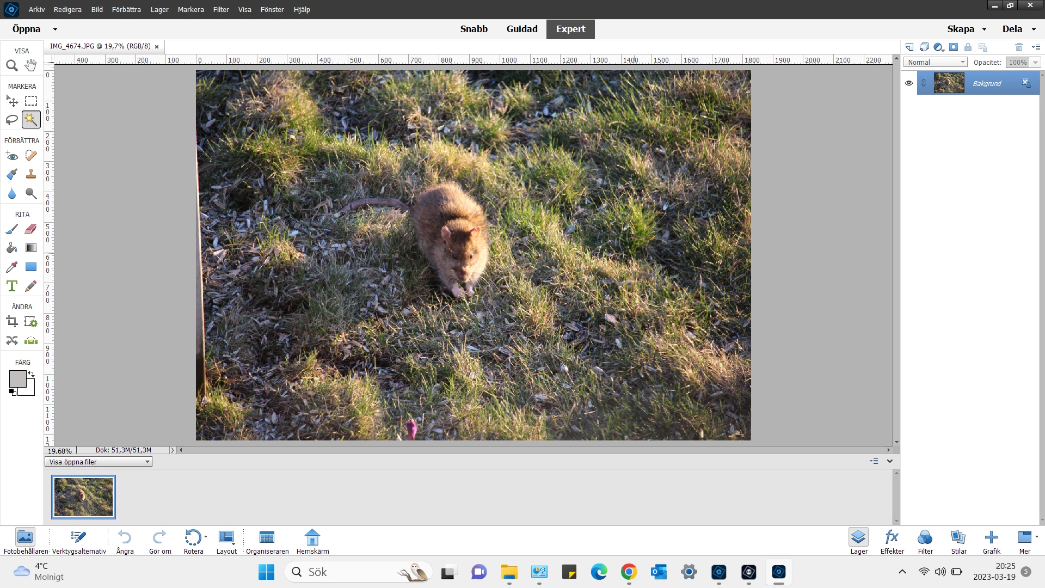The height and width of the screenshot is (588, 1045).
Task: Toggle the Verktygsalternativ tool options
Action: click(79, 541)
